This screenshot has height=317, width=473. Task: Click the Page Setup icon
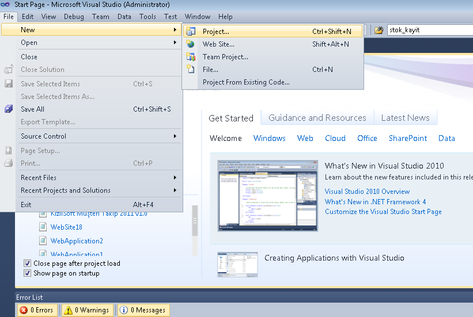9,150
